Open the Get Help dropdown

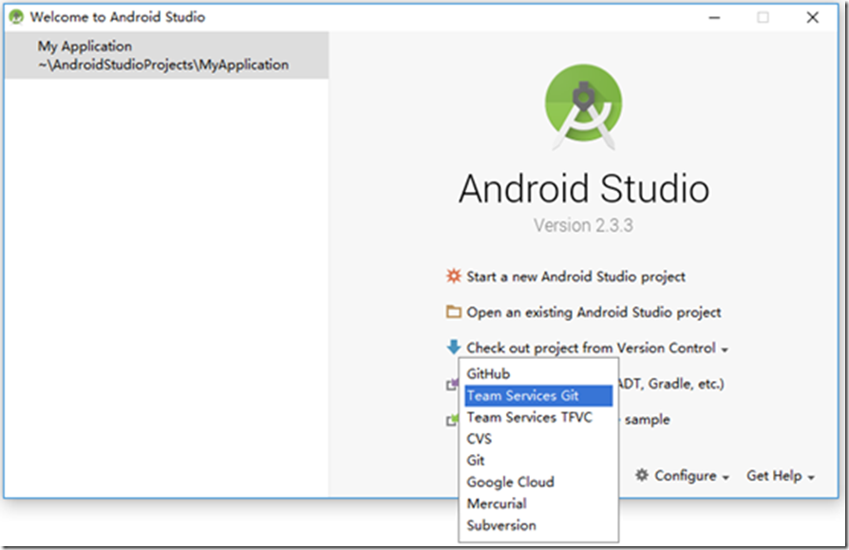[781, 476]
